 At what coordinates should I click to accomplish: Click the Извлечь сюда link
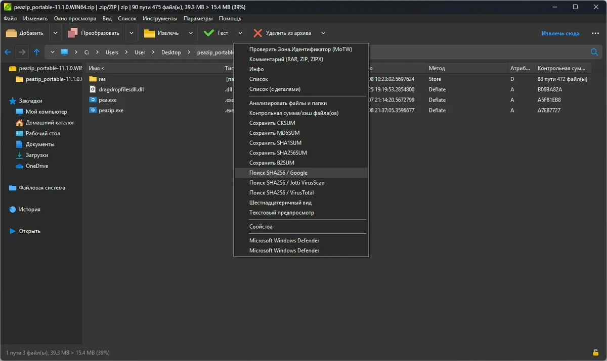tap(560, 33)
